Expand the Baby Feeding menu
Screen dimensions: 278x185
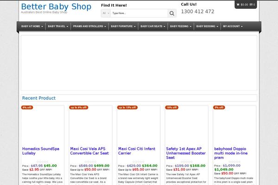coord(181,26)
